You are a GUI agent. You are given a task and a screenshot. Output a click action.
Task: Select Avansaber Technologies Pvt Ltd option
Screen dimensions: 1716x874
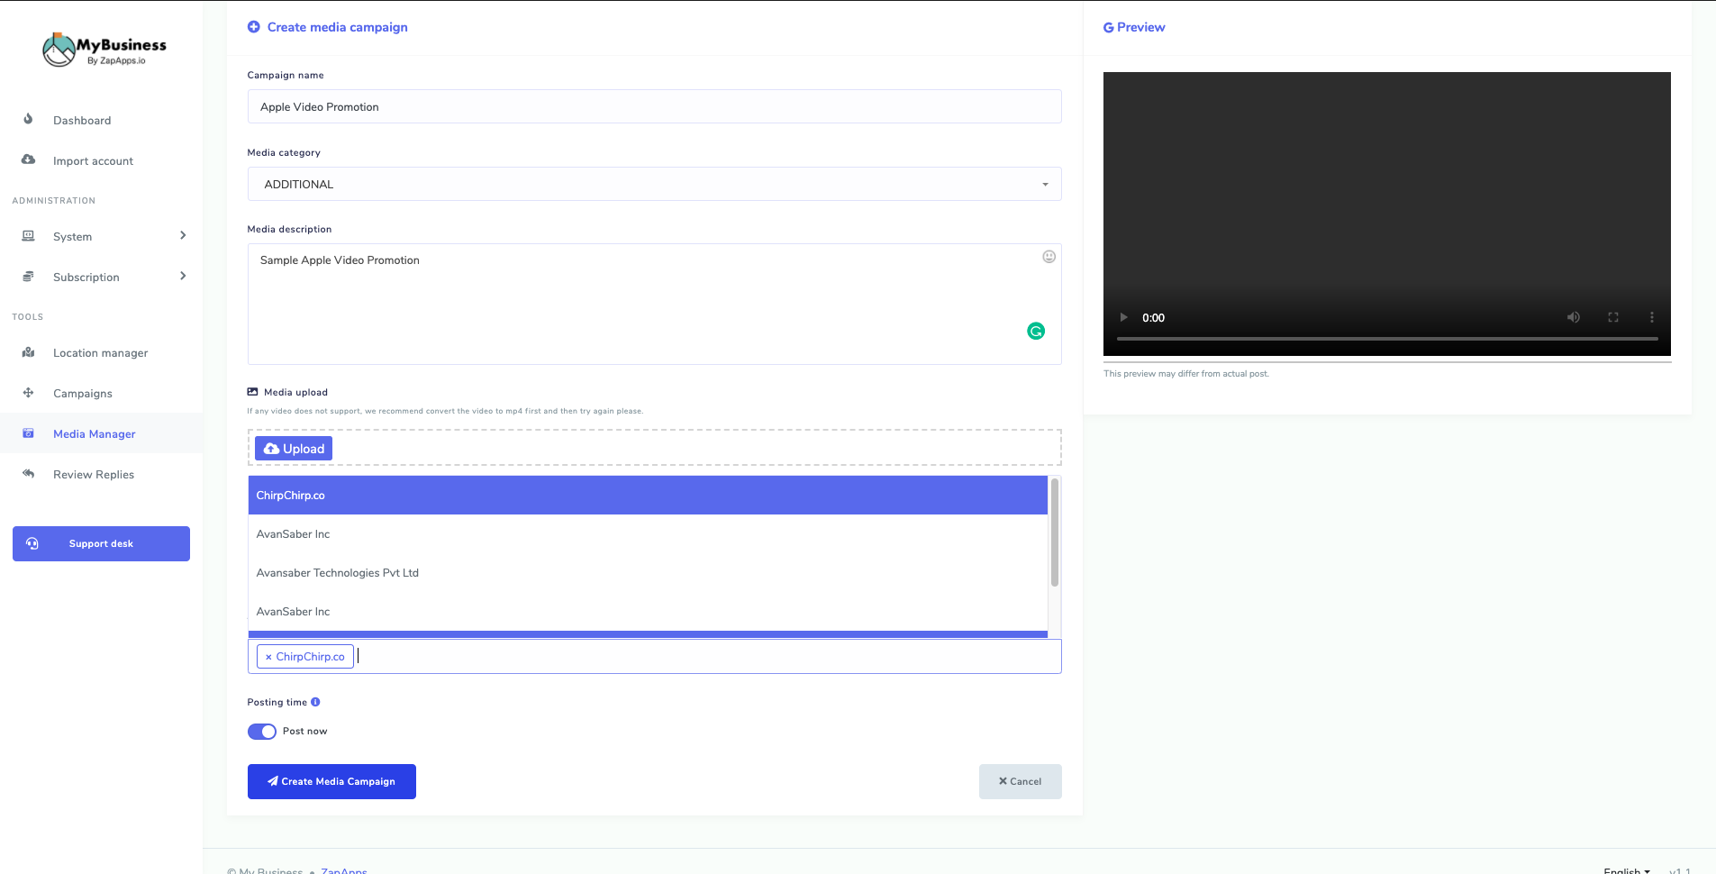[x=338, y=573]
